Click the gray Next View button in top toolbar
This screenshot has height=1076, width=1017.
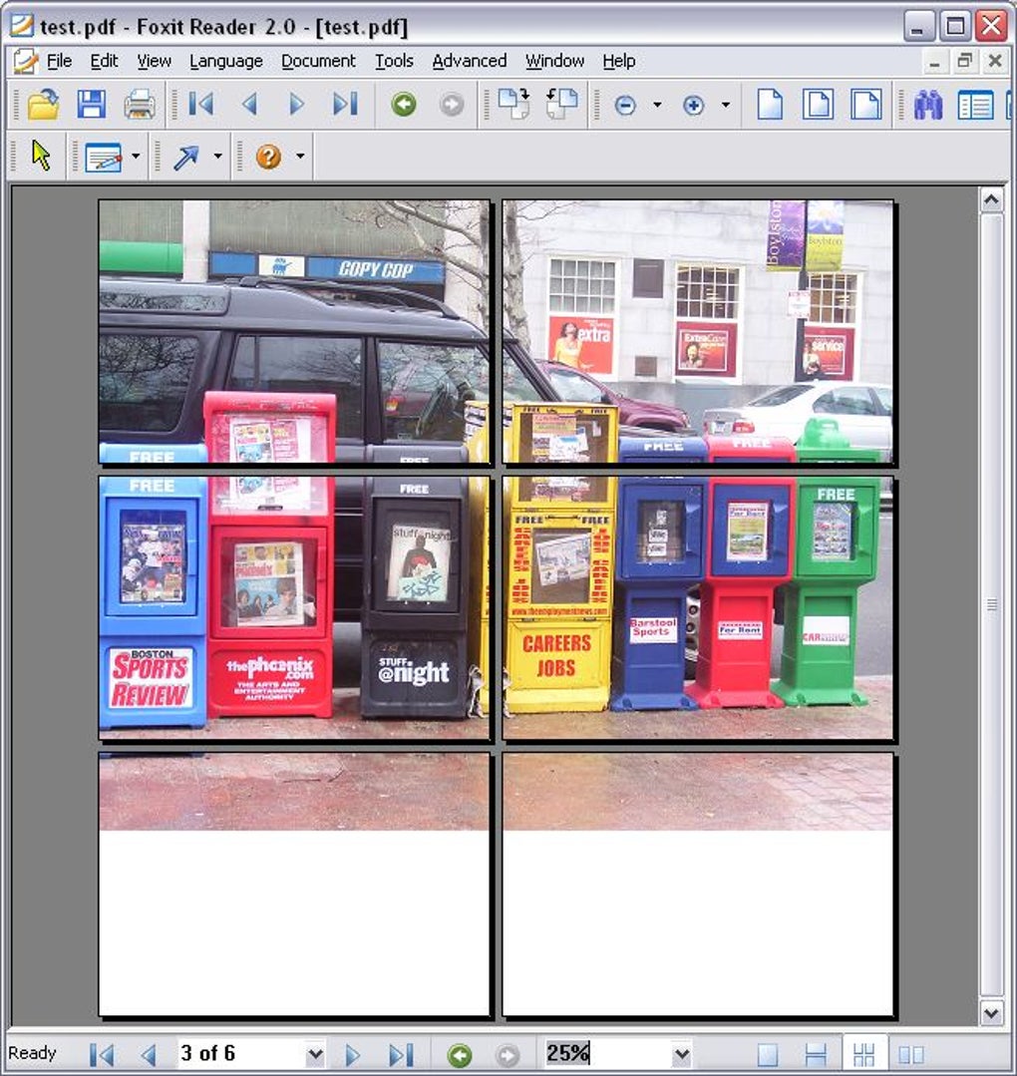(x=452, y=105)
